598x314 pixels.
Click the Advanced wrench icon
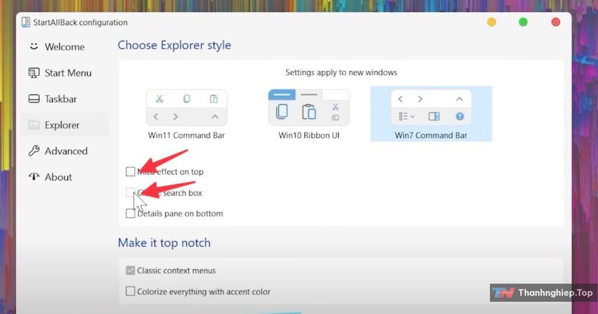[x=34, y=151]
